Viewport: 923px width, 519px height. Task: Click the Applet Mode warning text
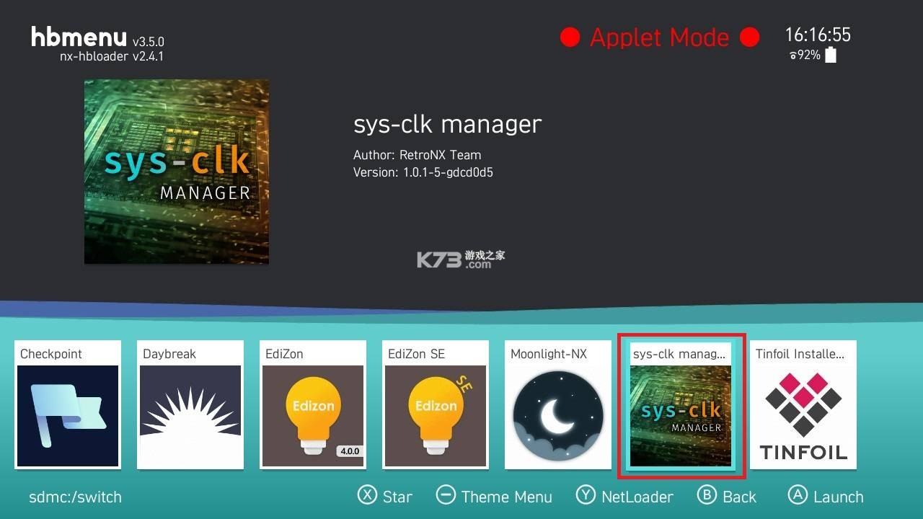[659, 37]
